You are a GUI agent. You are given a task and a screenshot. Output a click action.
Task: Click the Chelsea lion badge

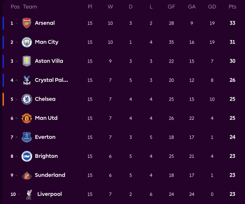point(27,99)
